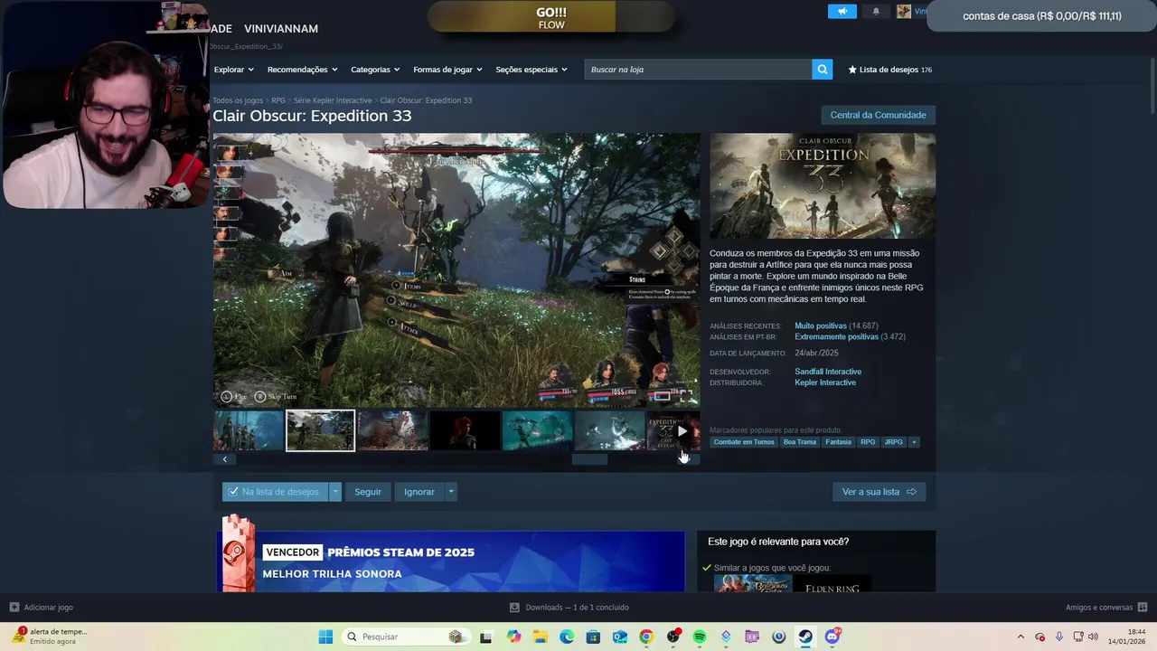Select the Boa Trama tag
This screenshot has width=1157, height=651.
pos(800,442)
